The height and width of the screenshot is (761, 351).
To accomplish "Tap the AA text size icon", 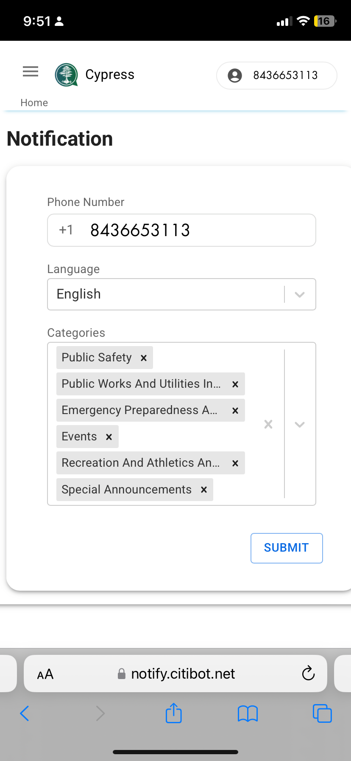I will (45, 674).
